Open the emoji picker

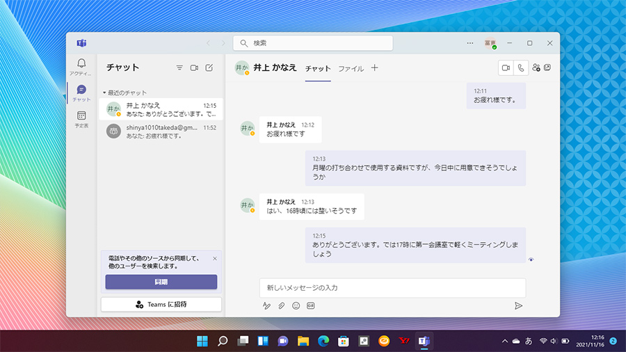296,305
